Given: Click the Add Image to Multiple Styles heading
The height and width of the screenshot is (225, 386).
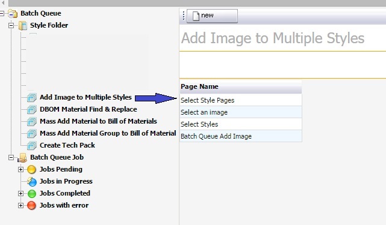Looking at the screenshot, I should [x=273, y=38].
